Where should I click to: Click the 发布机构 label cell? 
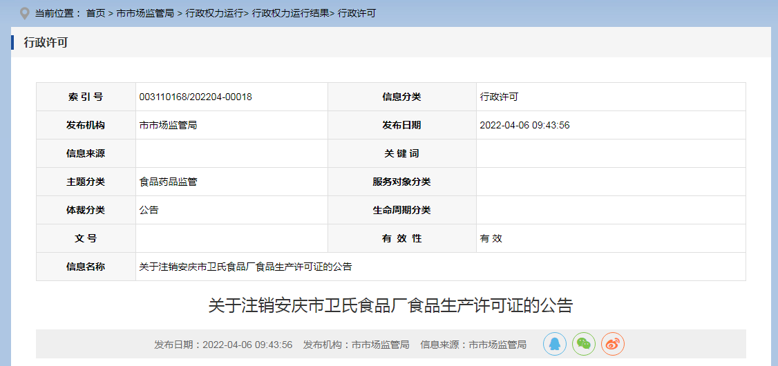86,126
